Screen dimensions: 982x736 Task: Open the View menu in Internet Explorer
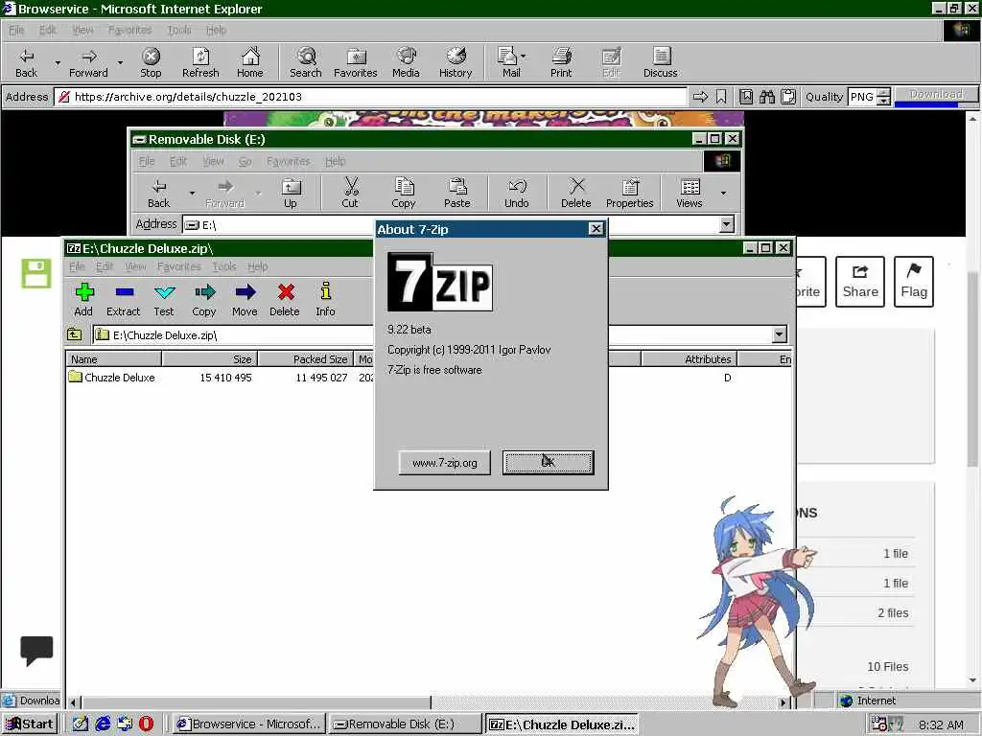(82, 30)
